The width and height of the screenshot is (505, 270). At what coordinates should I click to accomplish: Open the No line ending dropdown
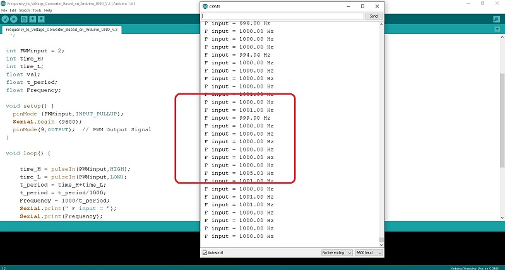point(337,252)
